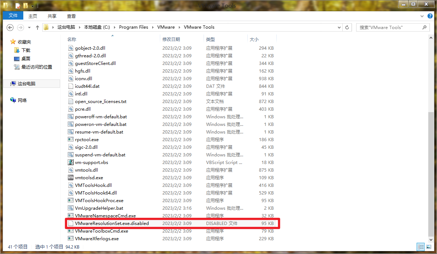Click the Properties quick access icon
Viewport: 437px width, 254px height.
[x=17, y=6]
